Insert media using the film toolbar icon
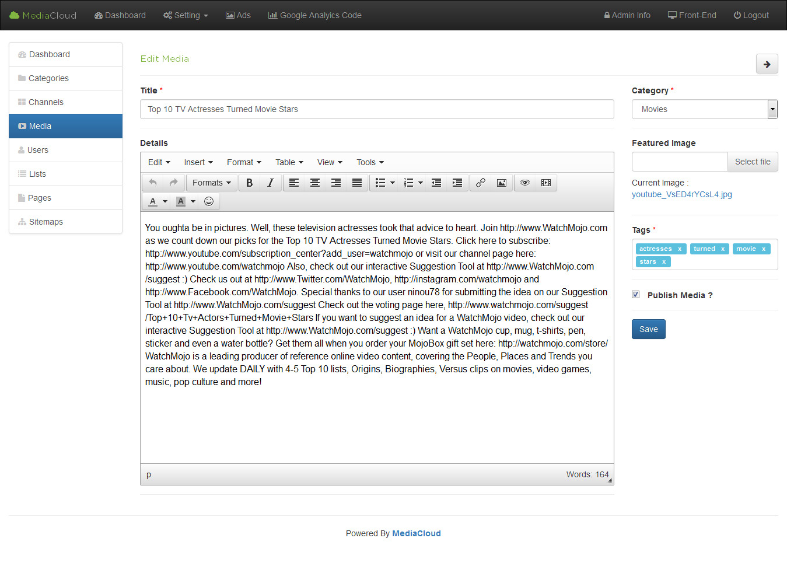The image size is (787, 580). (x=546, y=183)
